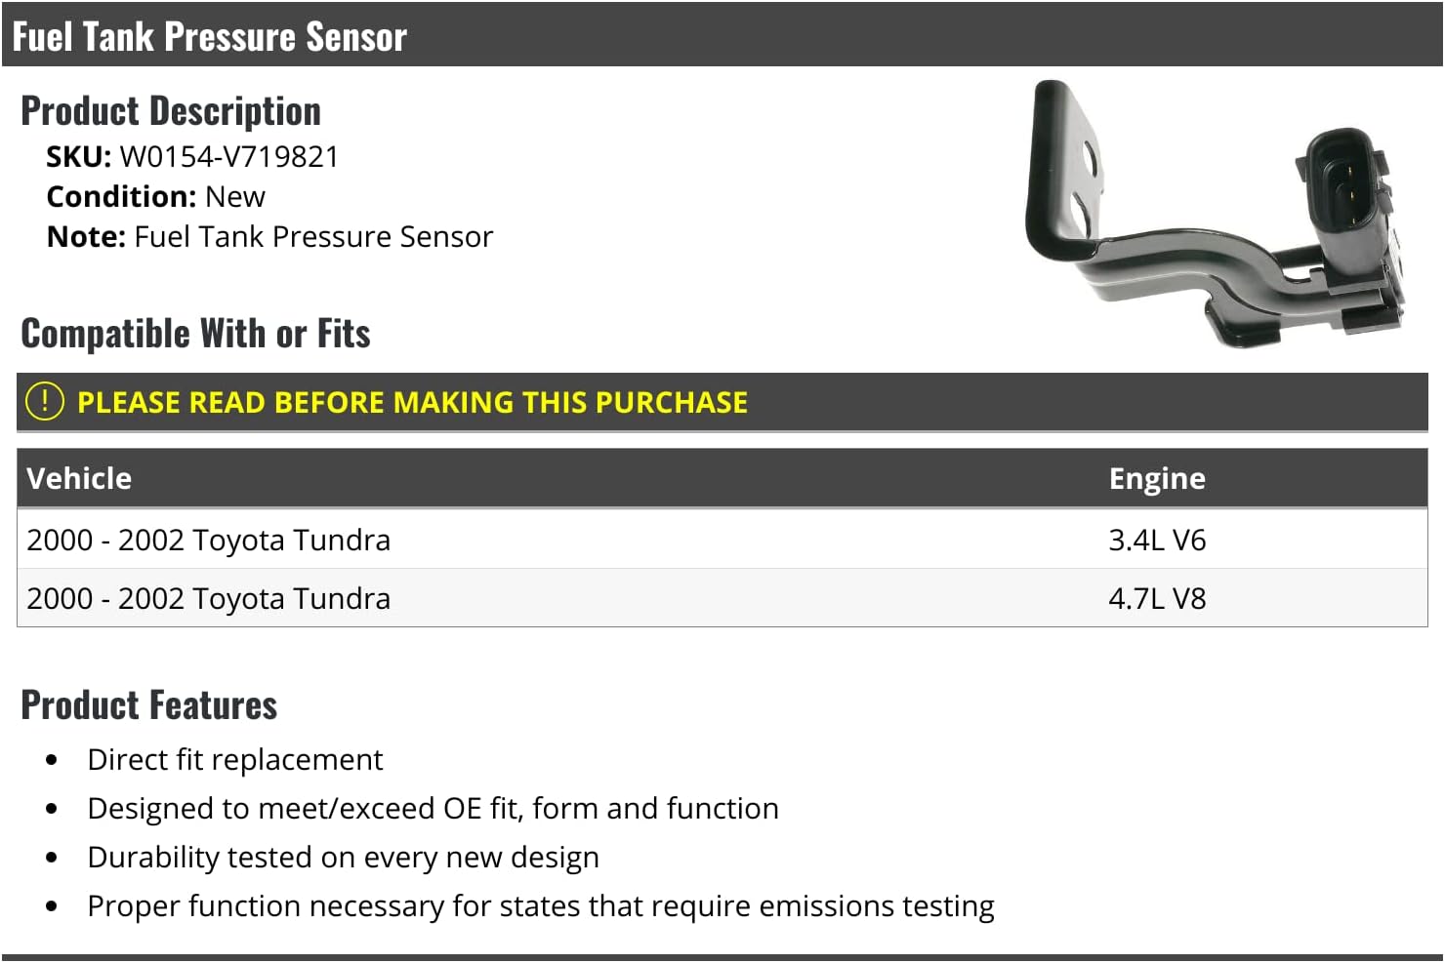Screen dimensions: 1445x963
Task: Click the fuel tank pressure sensor photo
Action: coord(1215,217)
